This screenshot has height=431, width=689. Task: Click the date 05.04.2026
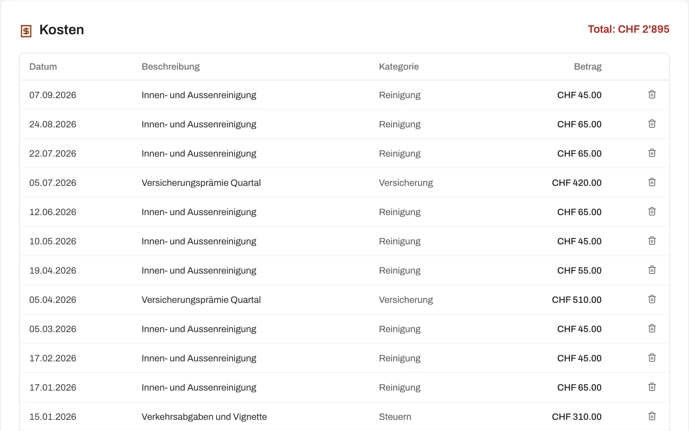(x=53, y=300)
